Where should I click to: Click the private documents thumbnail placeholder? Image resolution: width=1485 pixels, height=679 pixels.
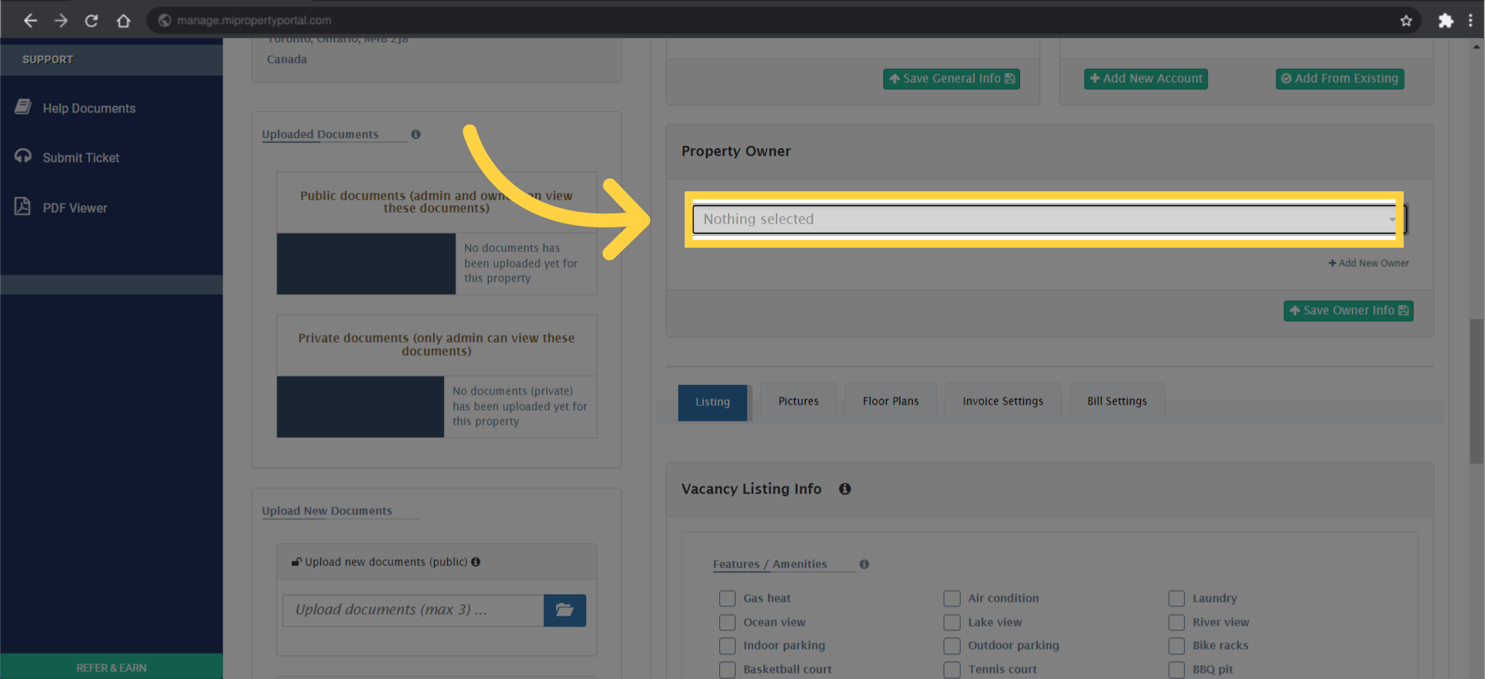tap(360, 407)
